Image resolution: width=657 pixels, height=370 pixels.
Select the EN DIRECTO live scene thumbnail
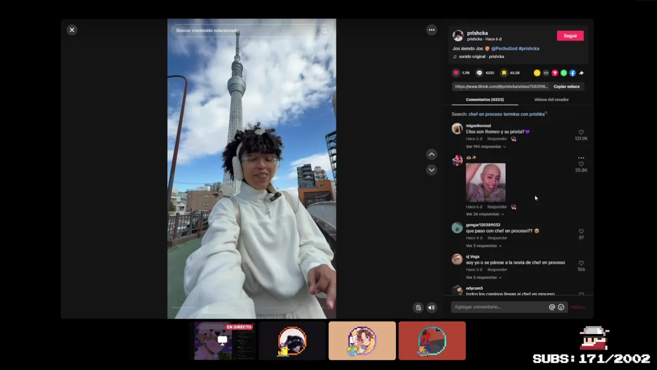pyautogui.click(x=224, y=341)
